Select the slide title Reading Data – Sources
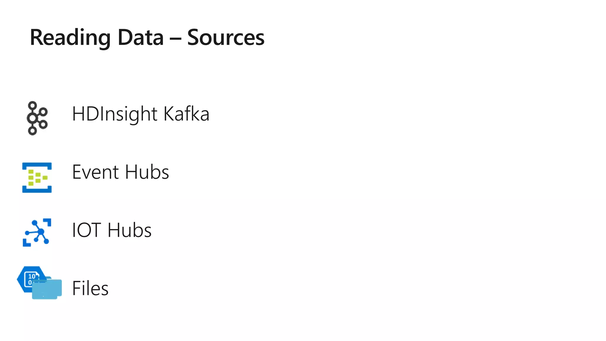This screenshot has width=606, height=341. pyautogui.click(x=147, y=38)
